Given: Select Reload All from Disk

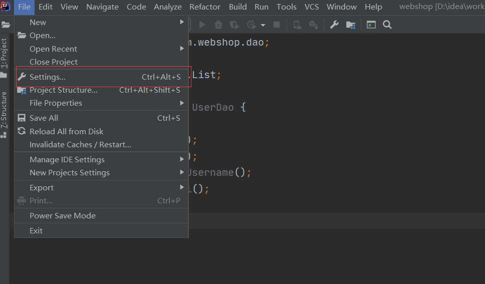Looking at the screenshot, I should click(x=101, y=131).
